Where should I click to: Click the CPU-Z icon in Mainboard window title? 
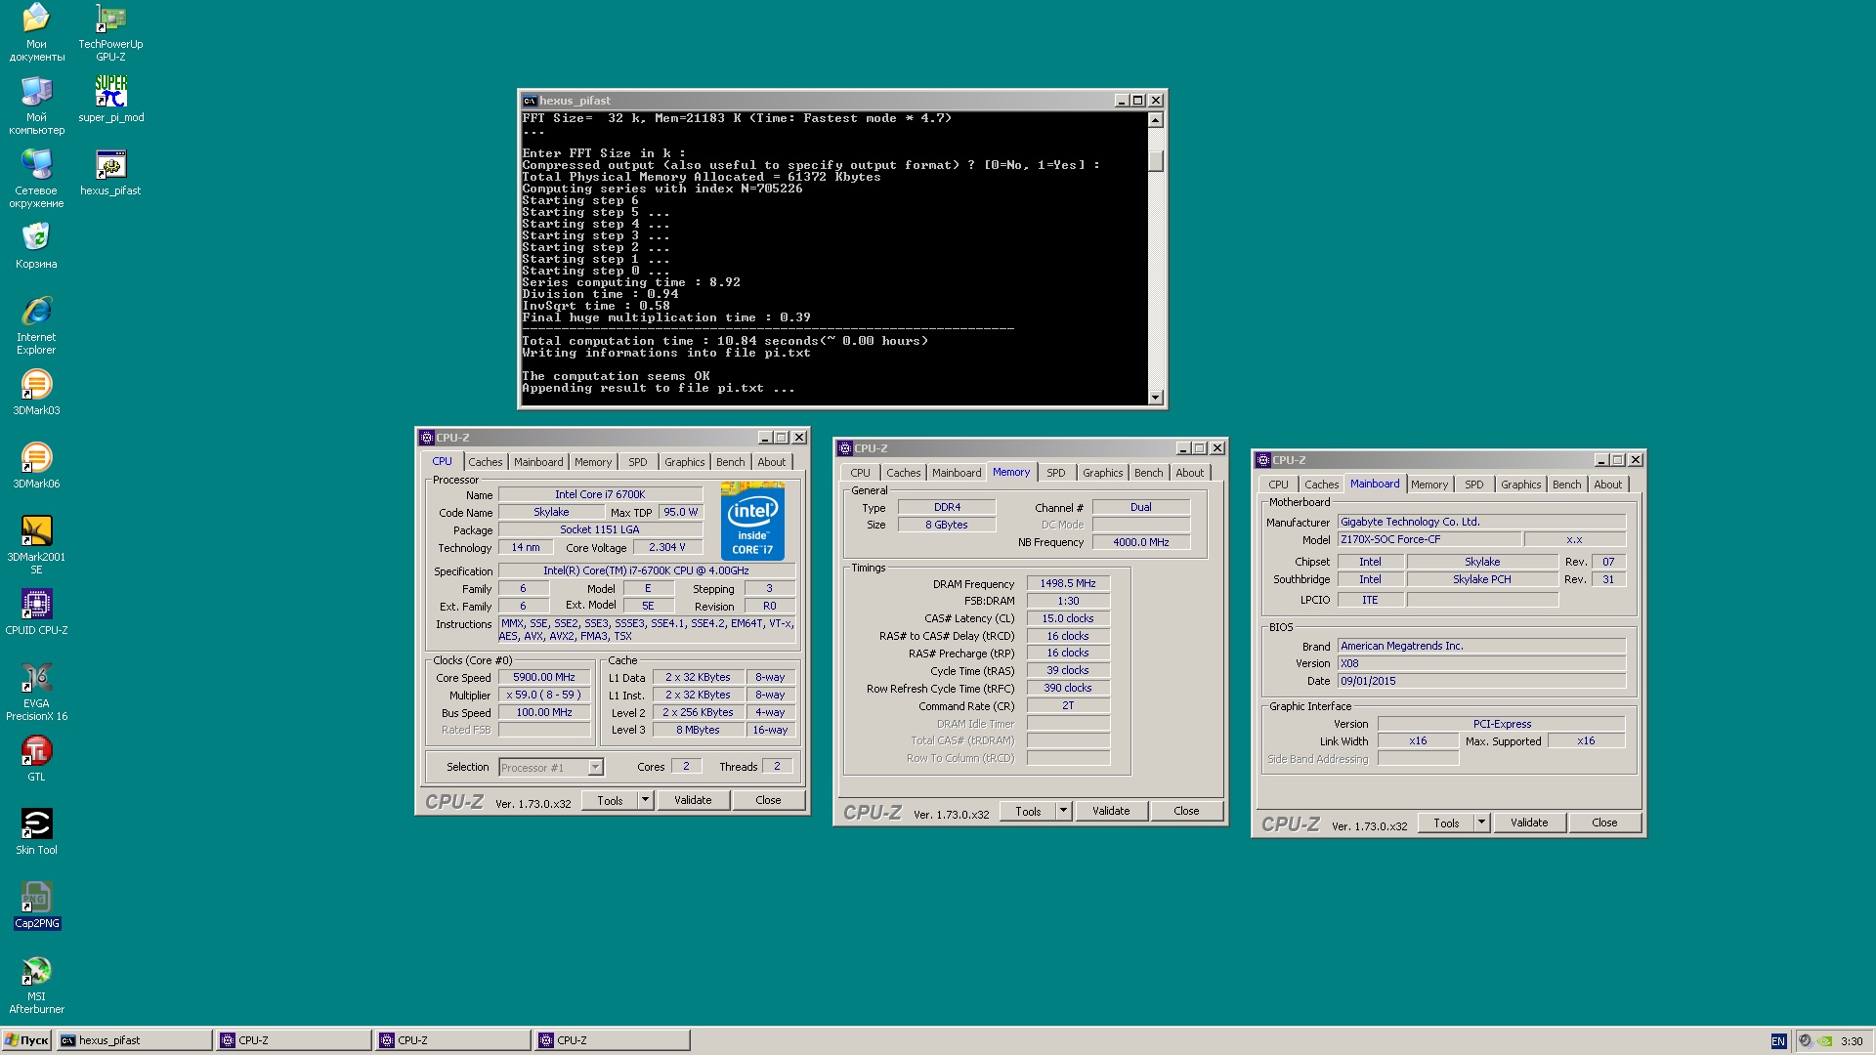tap(1263, 460)
